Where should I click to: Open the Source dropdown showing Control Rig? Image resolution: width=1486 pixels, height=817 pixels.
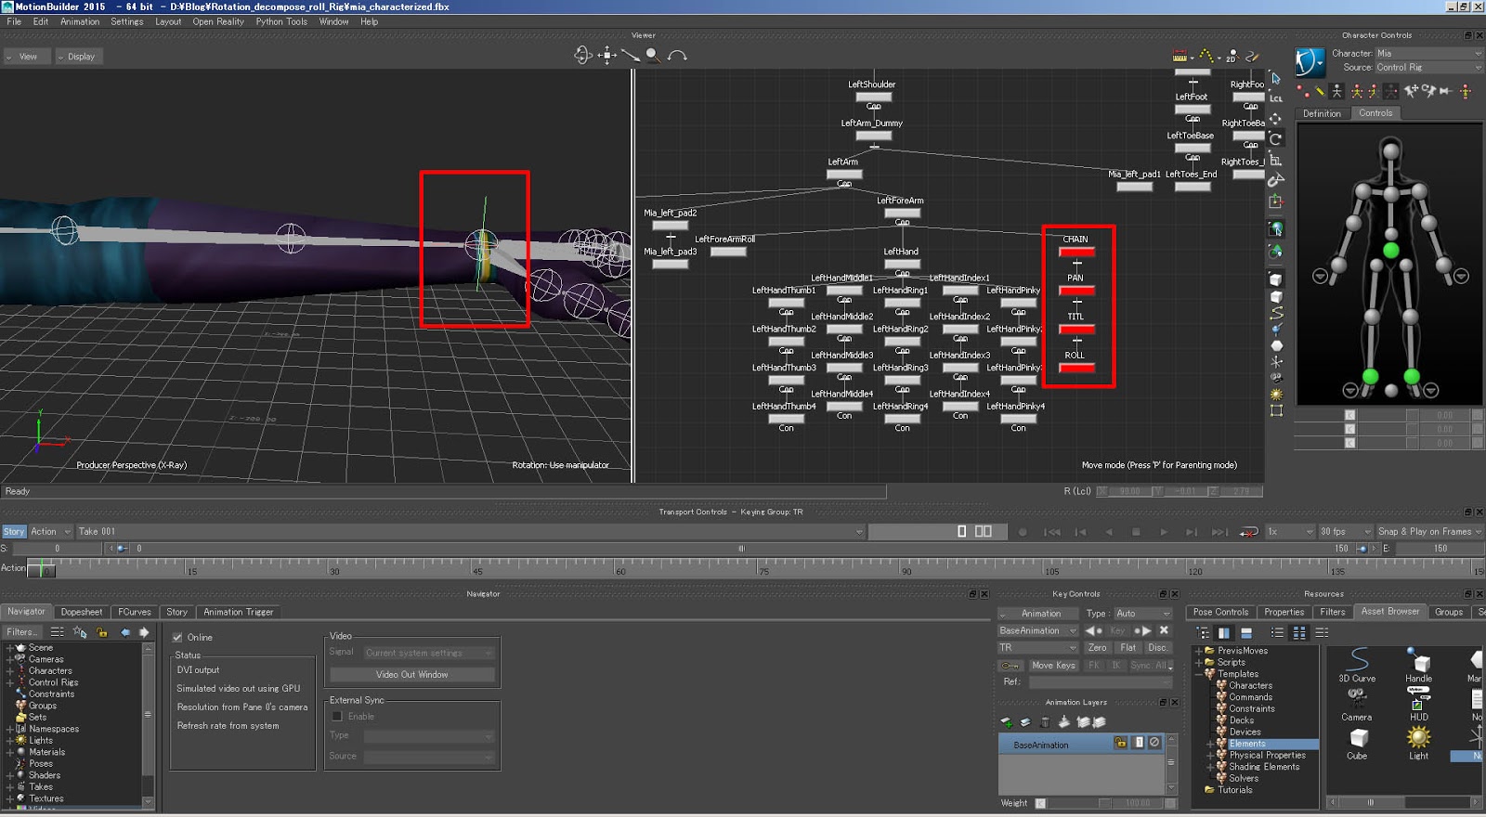(x=1428, y=67)
